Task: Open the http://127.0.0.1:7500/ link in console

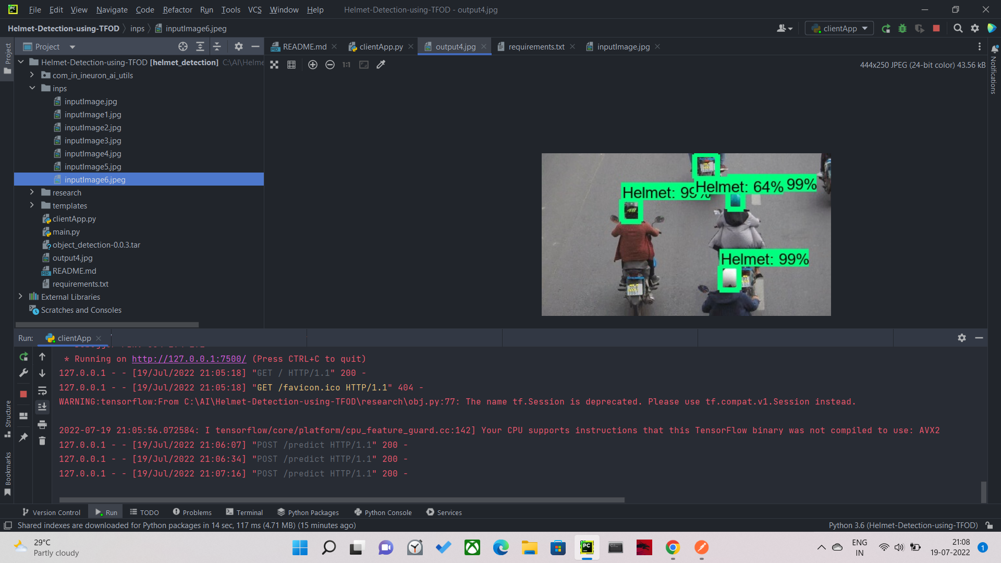Action: point(189,359)
